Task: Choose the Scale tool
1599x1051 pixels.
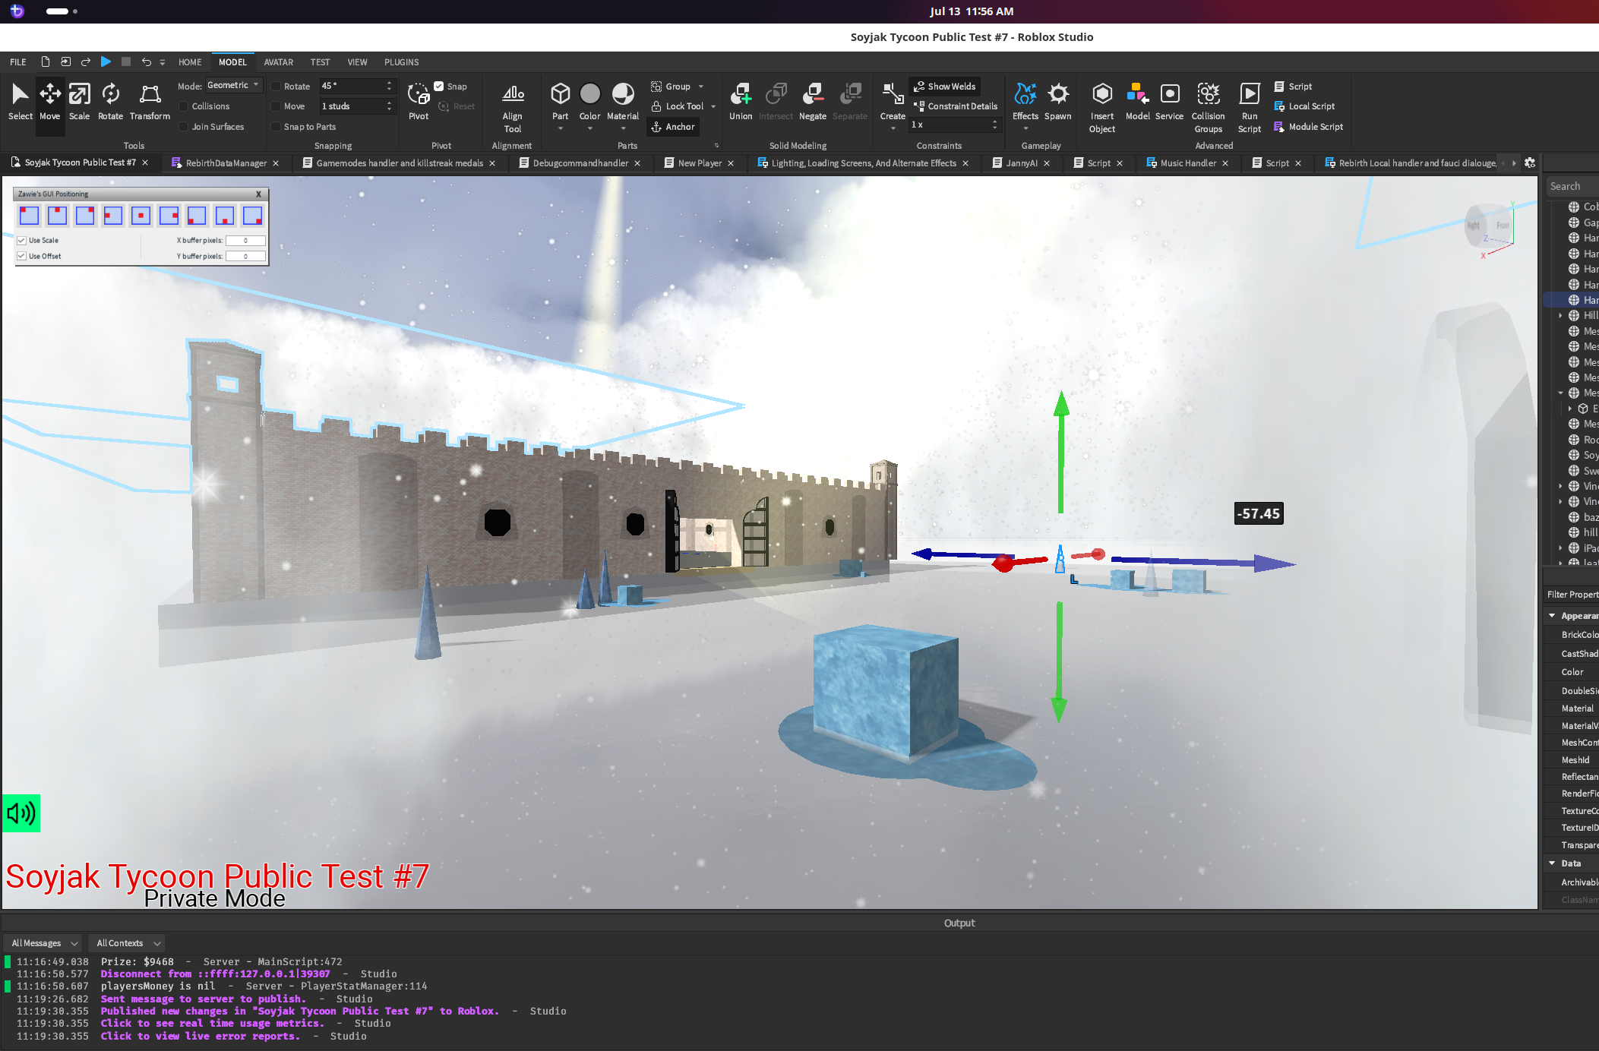Action: click(79, 102)
